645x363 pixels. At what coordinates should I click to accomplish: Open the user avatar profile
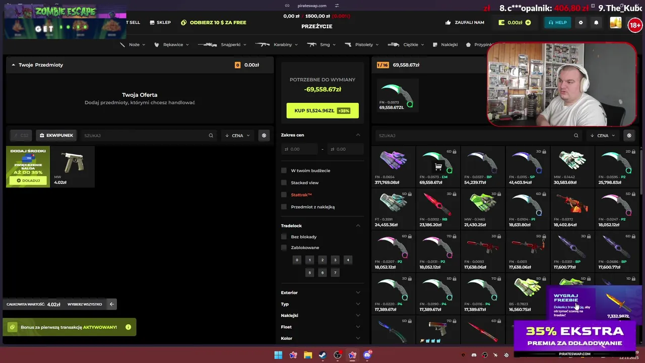coord(616,23)
